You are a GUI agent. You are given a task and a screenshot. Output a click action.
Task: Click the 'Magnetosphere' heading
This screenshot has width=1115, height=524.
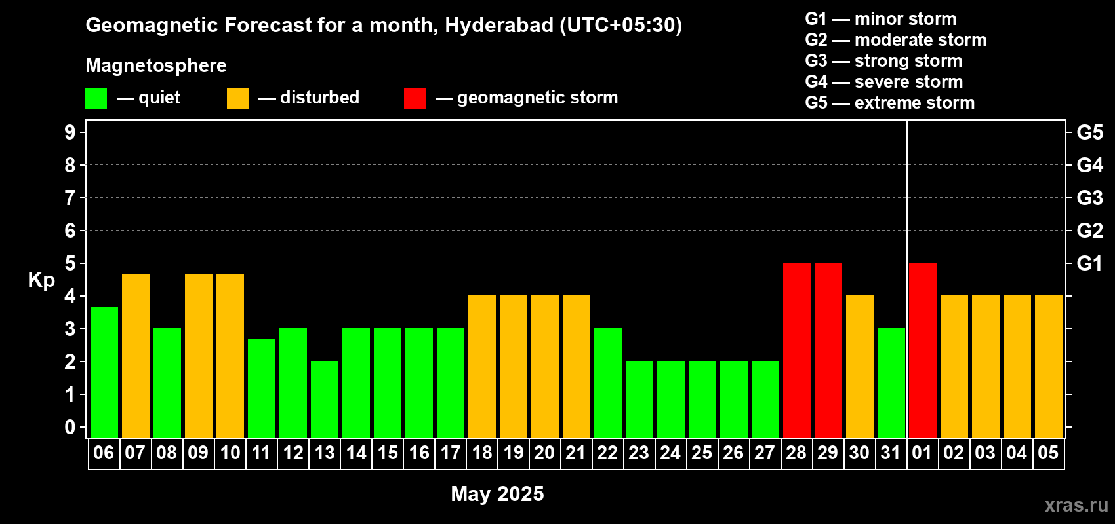click(x=156, y=65)
